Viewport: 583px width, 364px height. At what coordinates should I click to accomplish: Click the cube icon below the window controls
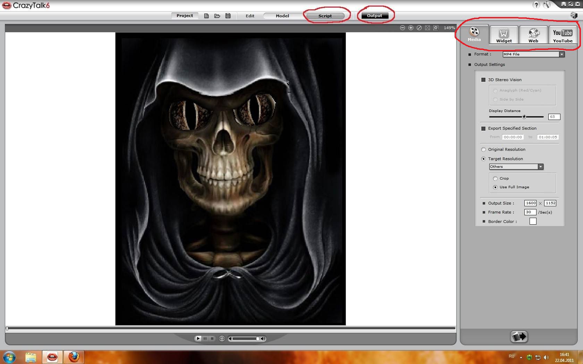574,16
